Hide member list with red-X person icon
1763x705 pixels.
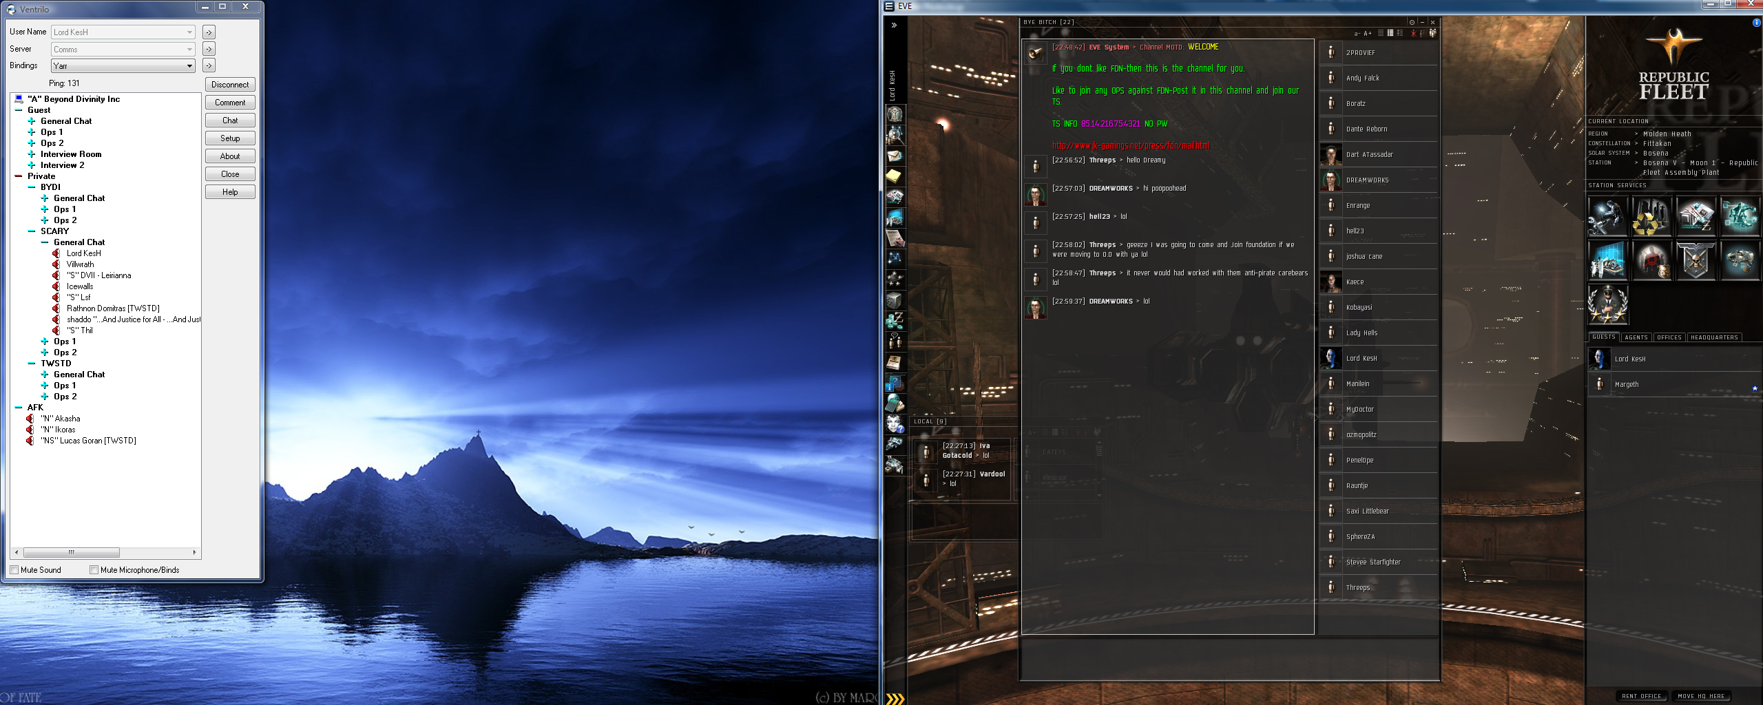tap(1414, 32)
